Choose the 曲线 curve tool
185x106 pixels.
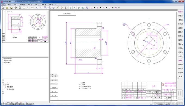tap(180, 76)
